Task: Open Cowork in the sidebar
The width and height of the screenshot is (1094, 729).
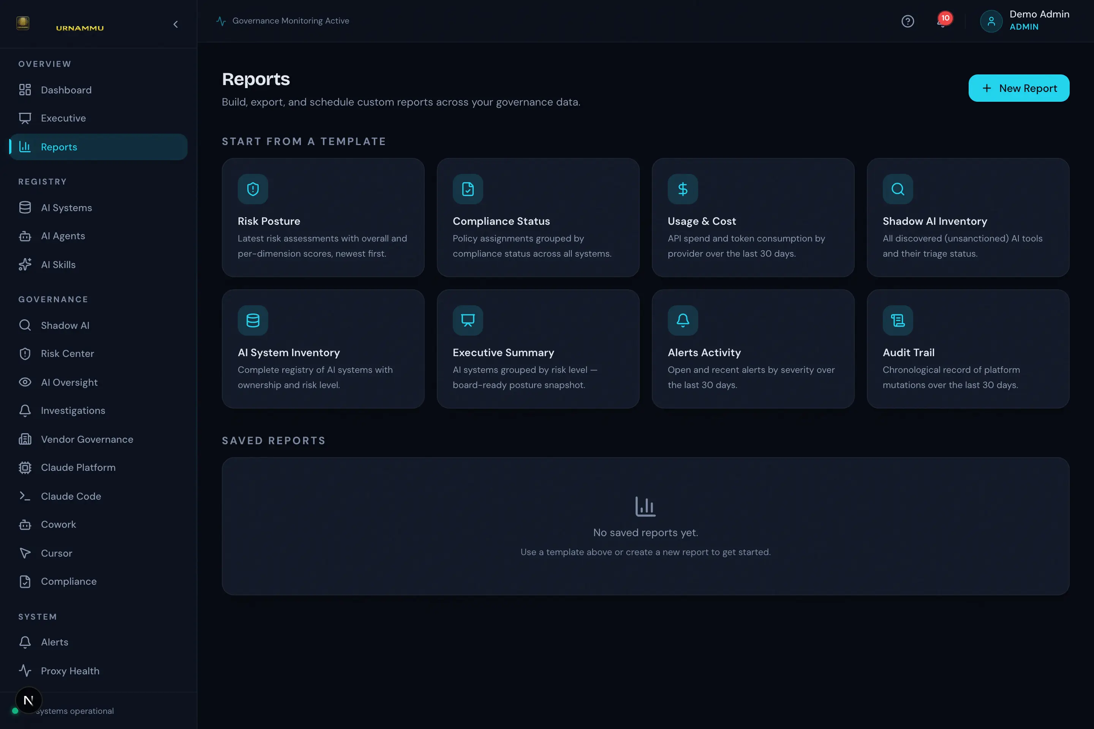Action: [98, 524]
